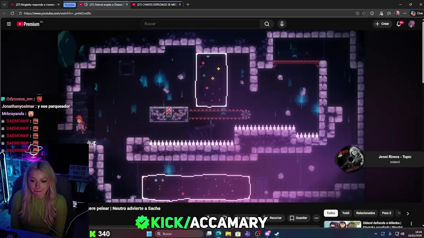Add this page to favorites star
This screenshot has width=424, height=238.
point(364,13)
